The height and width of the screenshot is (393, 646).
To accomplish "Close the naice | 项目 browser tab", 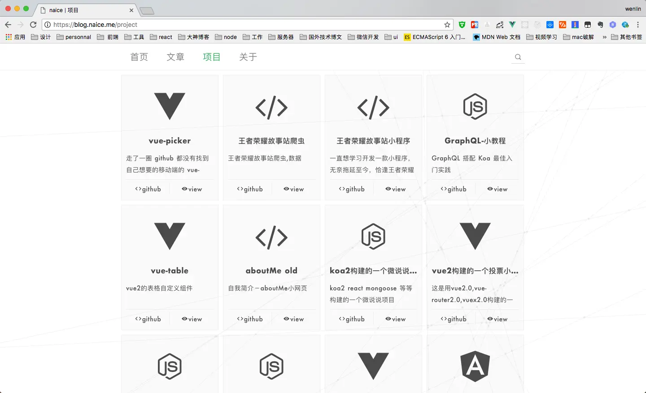I will pos(131,10).
